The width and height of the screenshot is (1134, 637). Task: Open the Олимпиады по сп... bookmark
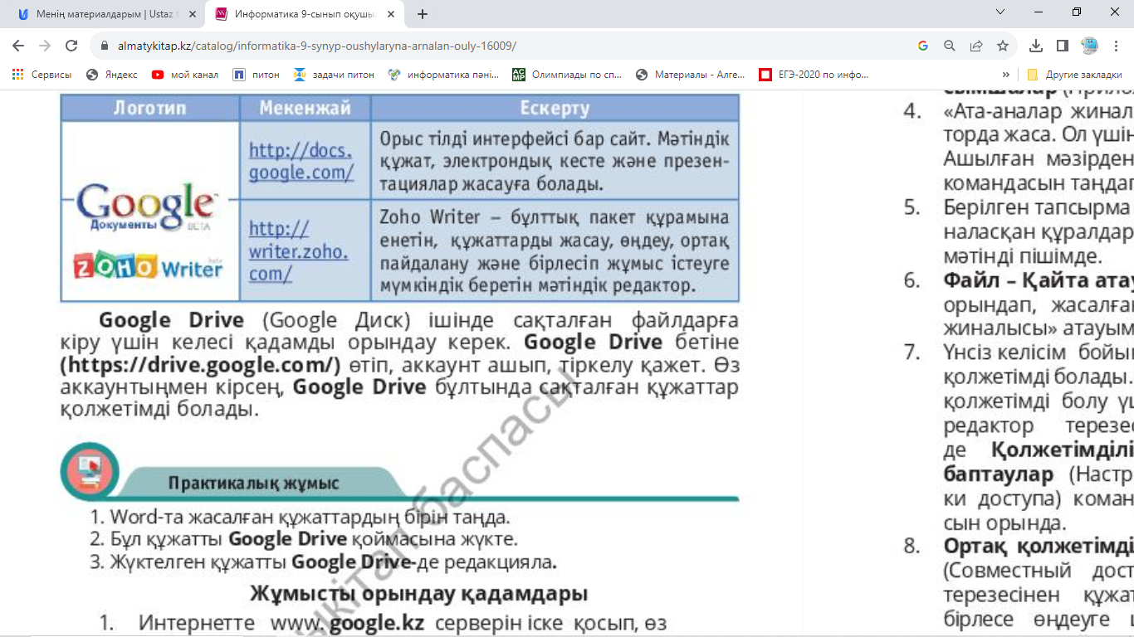(x=568, y=75)
